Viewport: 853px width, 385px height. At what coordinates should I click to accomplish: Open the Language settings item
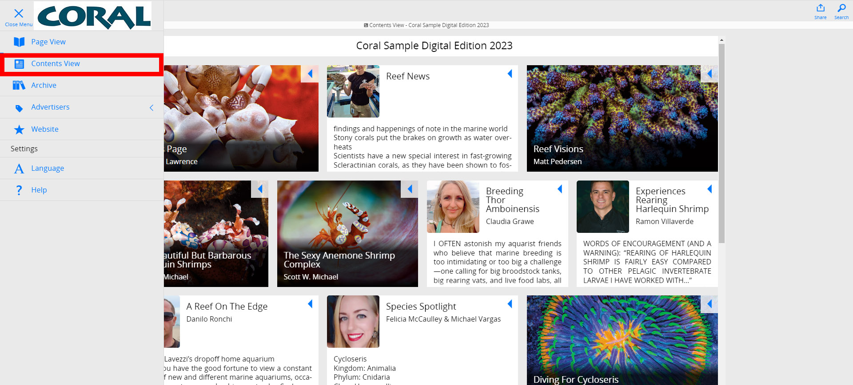click(x=48, y=168)
